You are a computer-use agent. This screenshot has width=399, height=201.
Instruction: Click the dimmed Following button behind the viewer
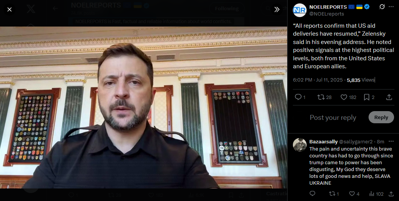[x=226, y=9]
